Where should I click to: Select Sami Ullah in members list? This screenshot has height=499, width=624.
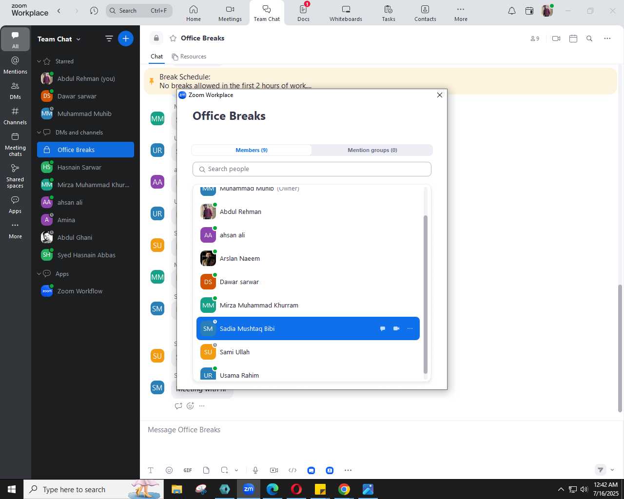pos(308,352)
